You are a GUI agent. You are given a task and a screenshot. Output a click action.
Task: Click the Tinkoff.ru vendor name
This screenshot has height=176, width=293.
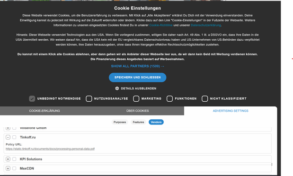point(27,137)
